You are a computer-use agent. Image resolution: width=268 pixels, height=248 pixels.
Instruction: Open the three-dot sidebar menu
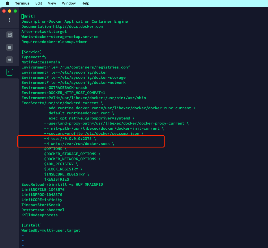(x=10, y=20)
